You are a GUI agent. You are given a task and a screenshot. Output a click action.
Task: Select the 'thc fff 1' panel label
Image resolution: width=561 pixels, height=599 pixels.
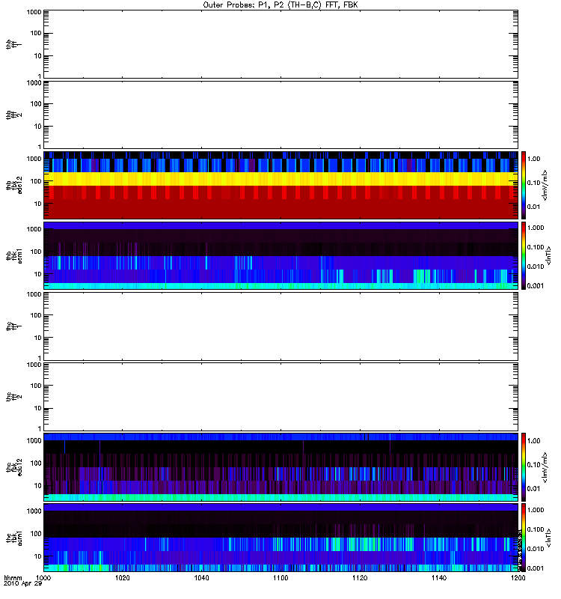pyautogui.click(x=13, y=326)
